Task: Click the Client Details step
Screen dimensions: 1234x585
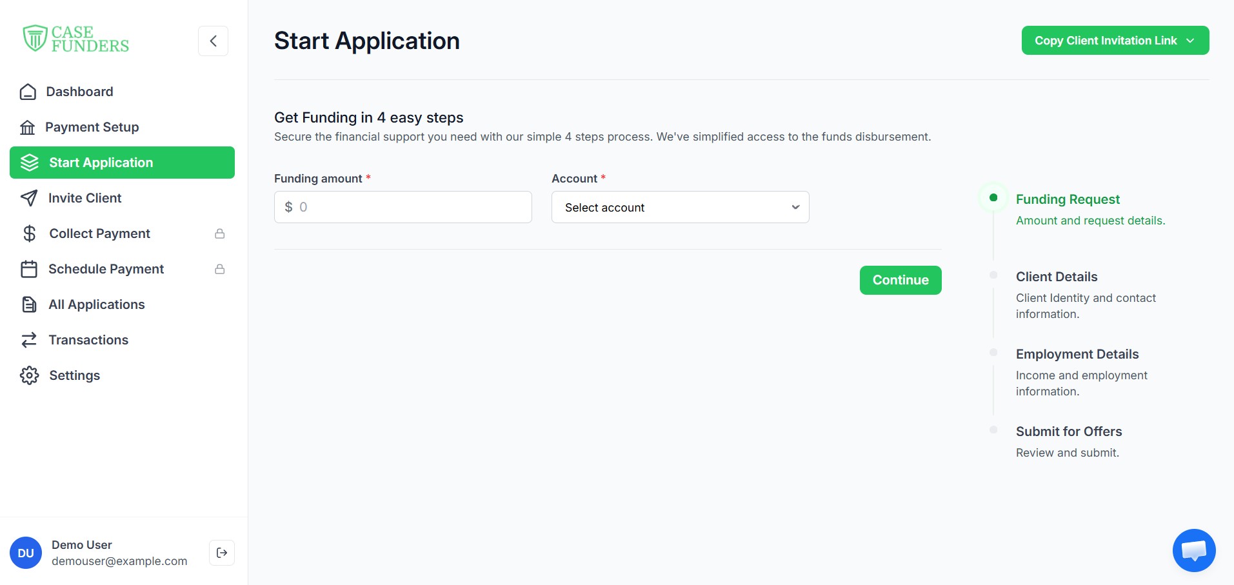Action: click(1057, 277)
